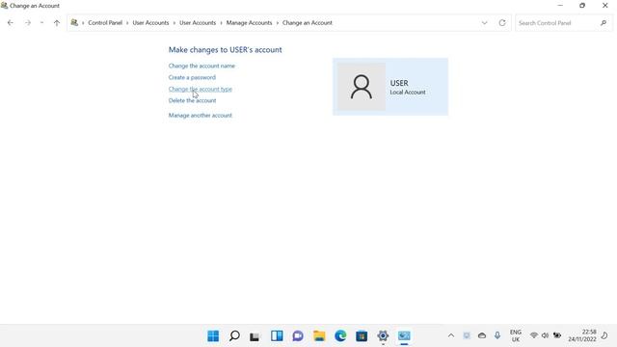The width and height of the screenshot is (617, 347).
Task: Open Create a password link
Action: 192,77
